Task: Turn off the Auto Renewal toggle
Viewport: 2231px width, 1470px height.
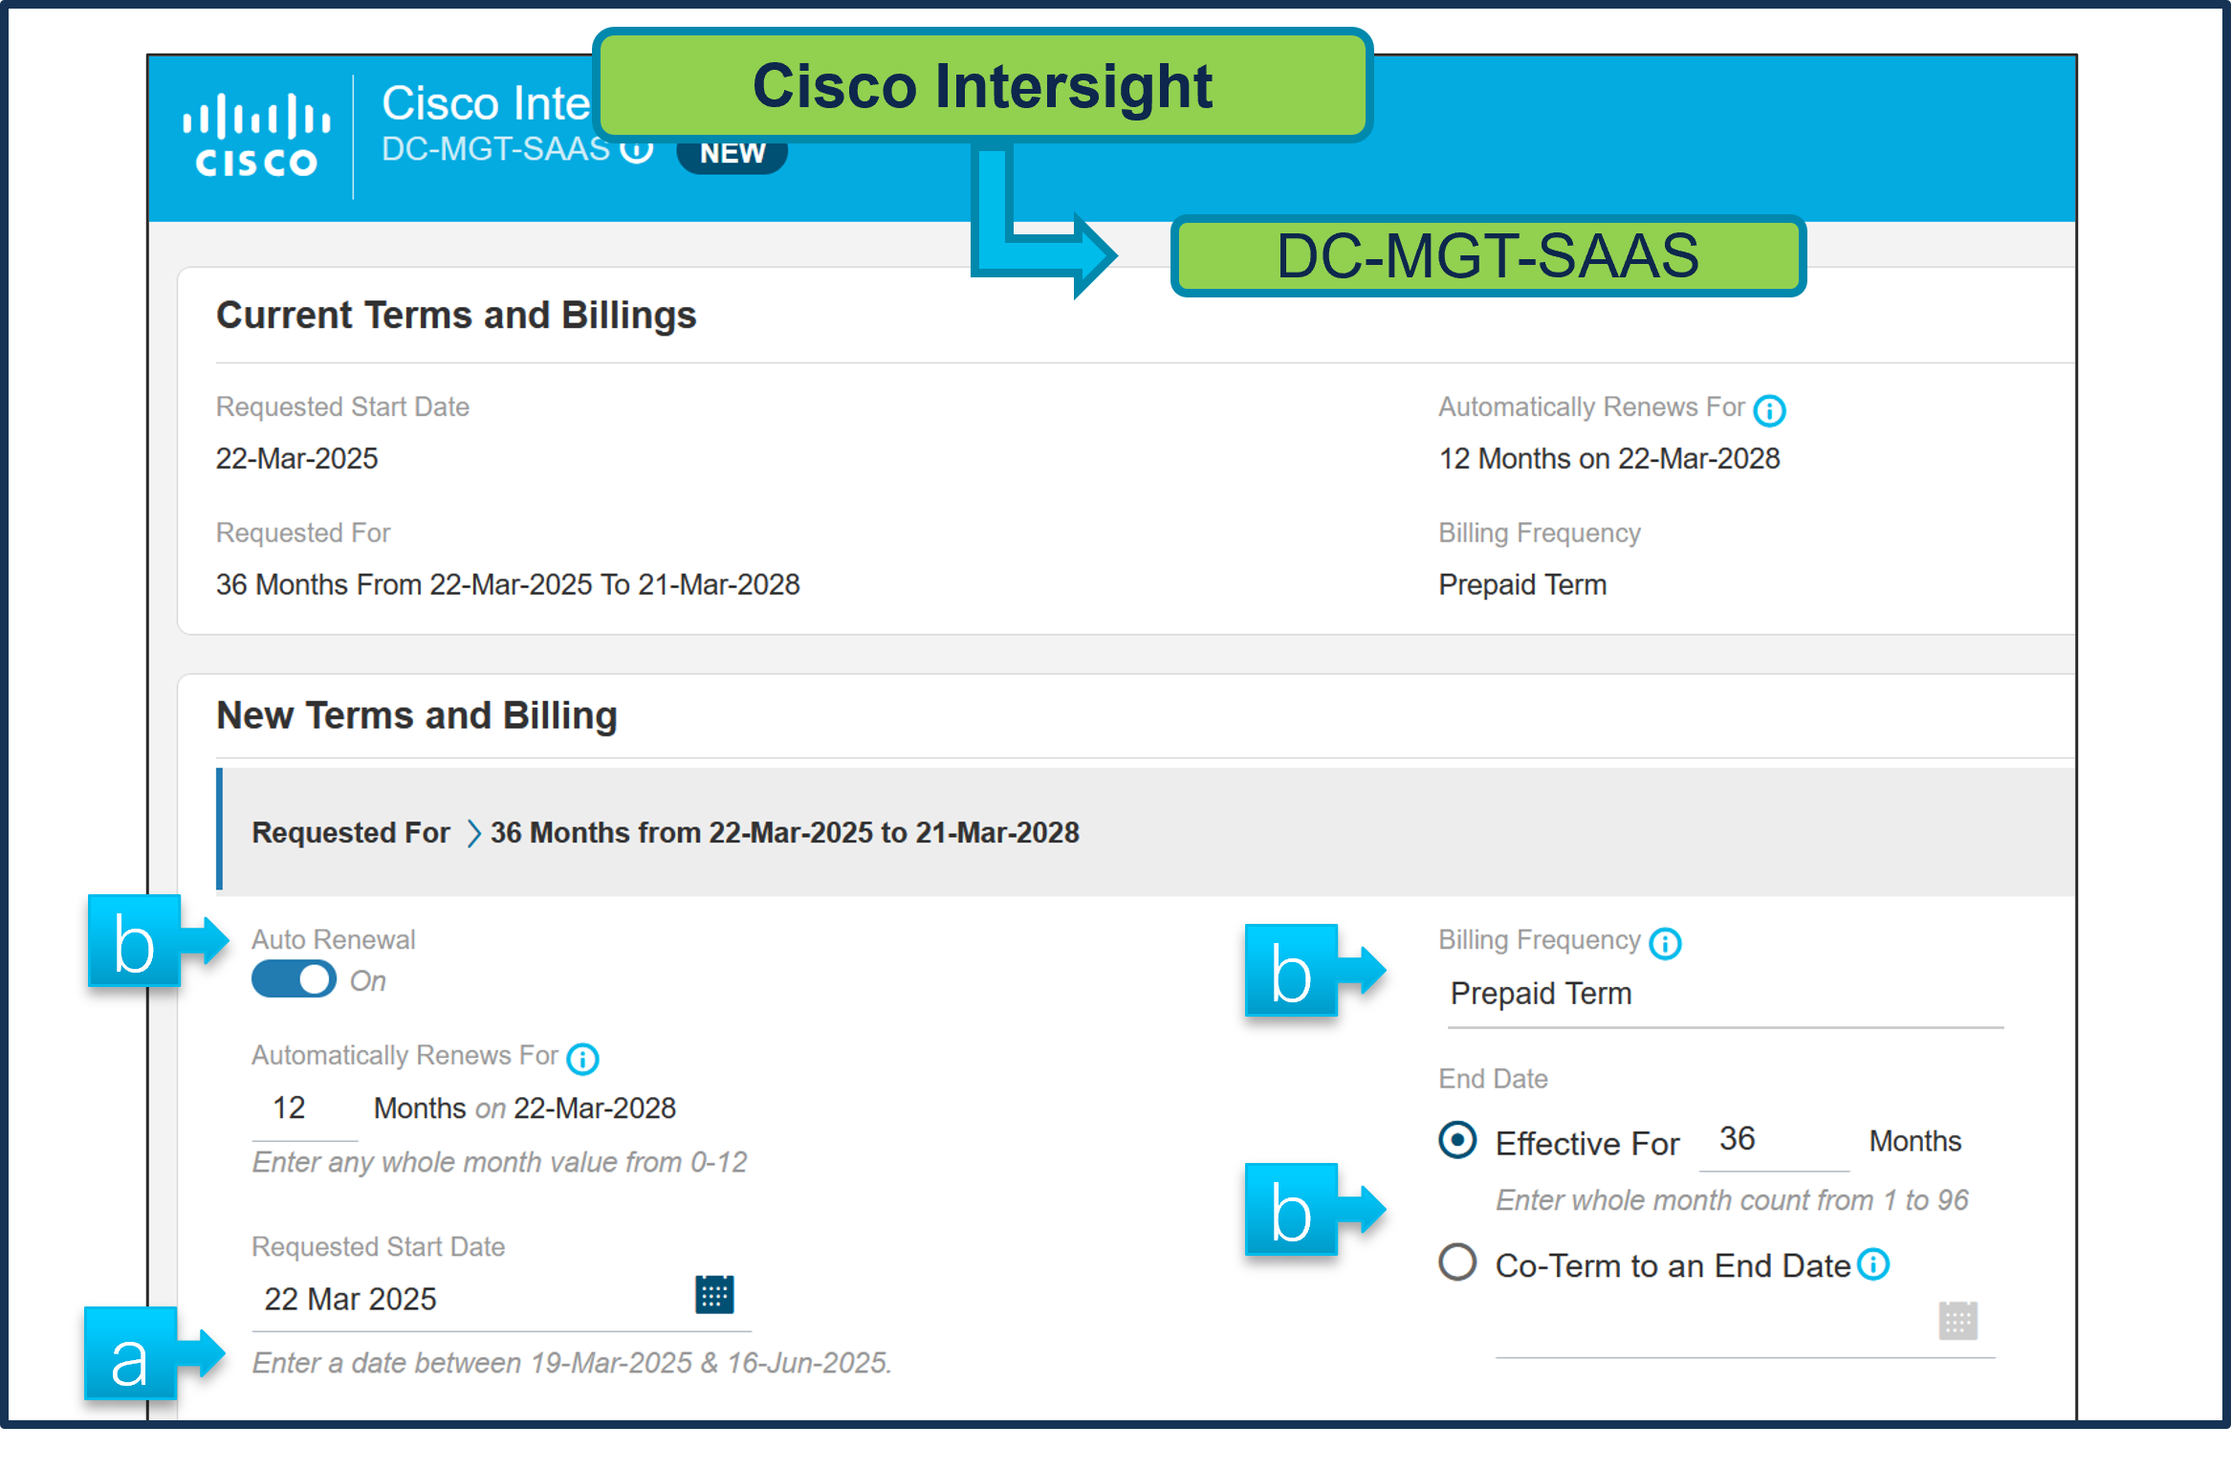Action: pos(294,979)
